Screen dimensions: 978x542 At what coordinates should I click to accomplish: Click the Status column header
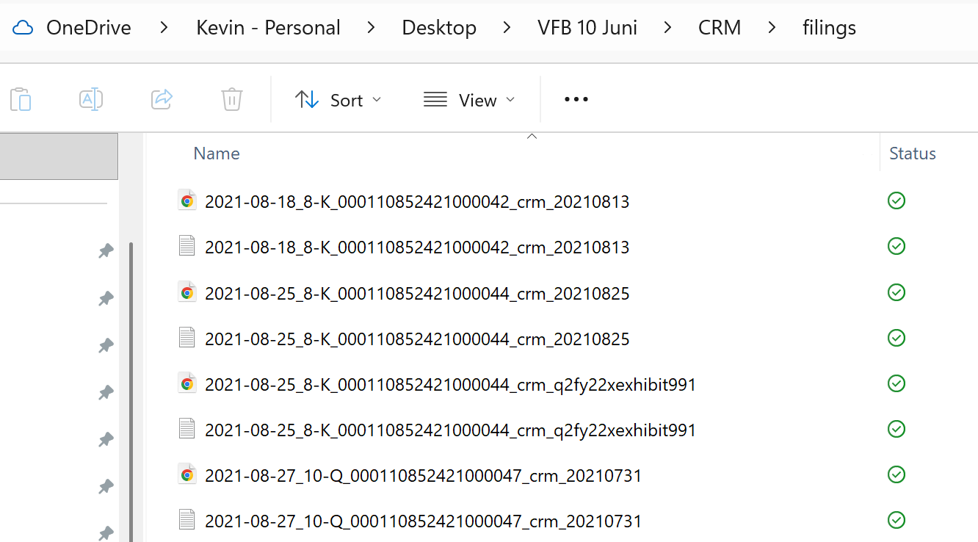coord(913,153)
